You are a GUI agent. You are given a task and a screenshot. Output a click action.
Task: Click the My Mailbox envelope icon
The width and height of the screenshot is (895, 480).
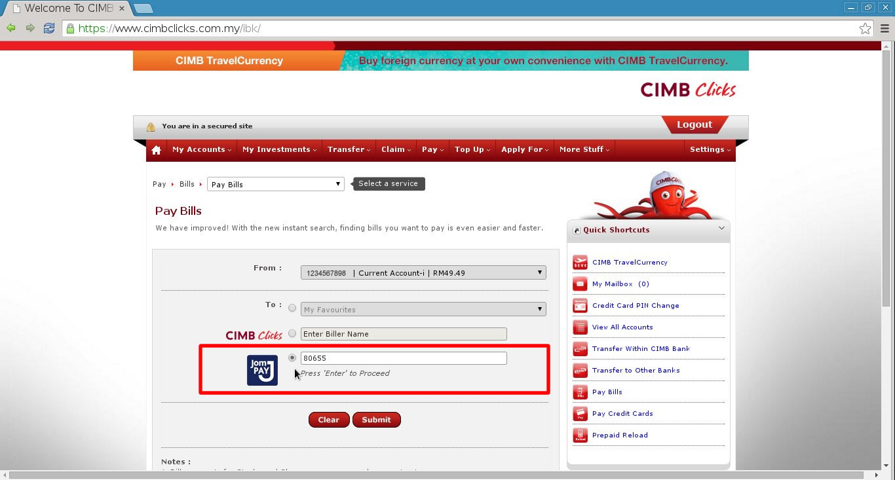point(580,284)
